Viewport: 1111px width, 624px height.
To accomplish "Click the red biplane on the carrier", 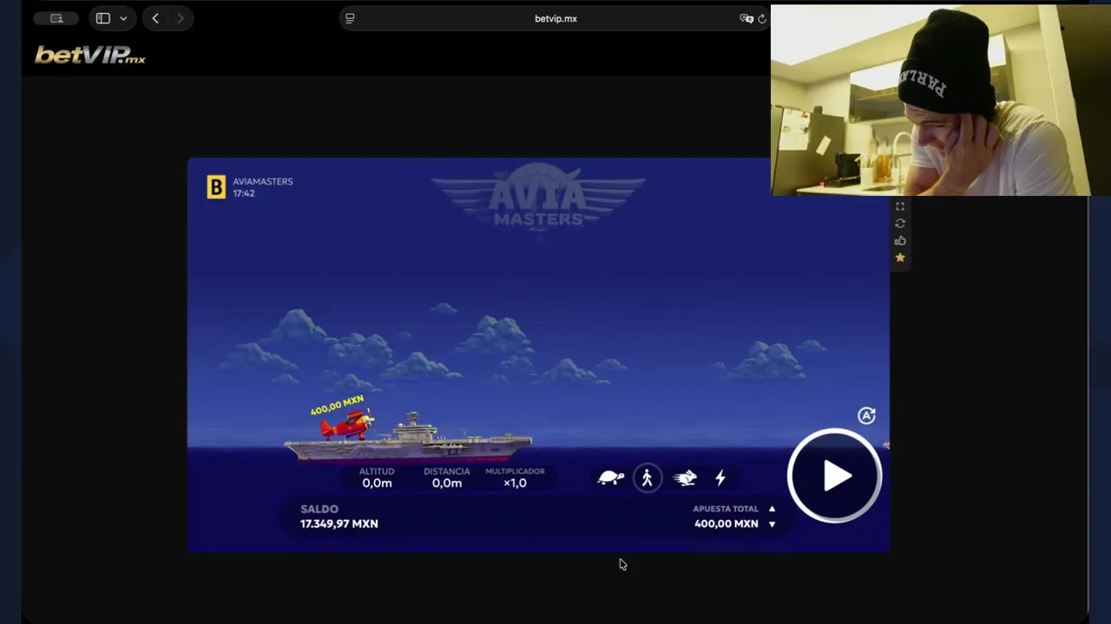I will 348,424.
